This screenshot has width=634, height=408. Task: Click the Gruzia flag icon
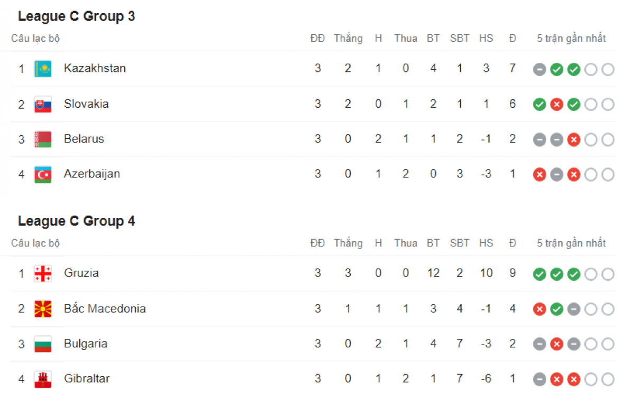[43, 273]
